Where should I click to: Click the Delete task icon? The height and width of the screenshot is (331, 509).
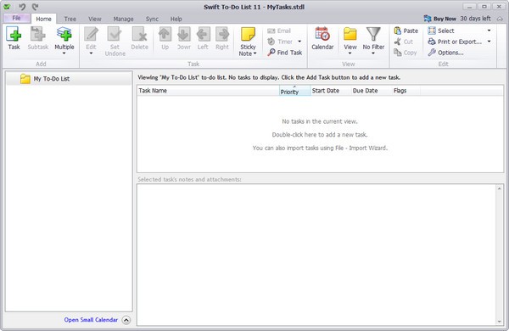tap(140, 34)
